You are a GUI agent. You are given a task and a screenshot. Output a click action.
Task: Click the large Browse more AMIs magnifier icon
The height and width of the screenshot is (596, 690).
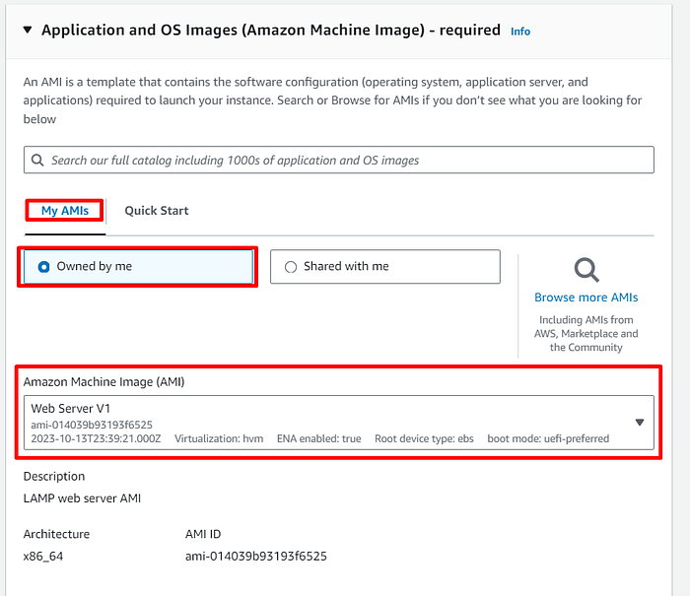coord(586,270)
